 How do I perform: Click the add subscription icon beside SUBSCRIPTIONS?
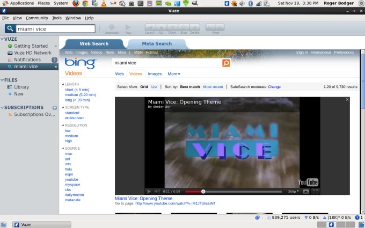click(x=55, y=108)
